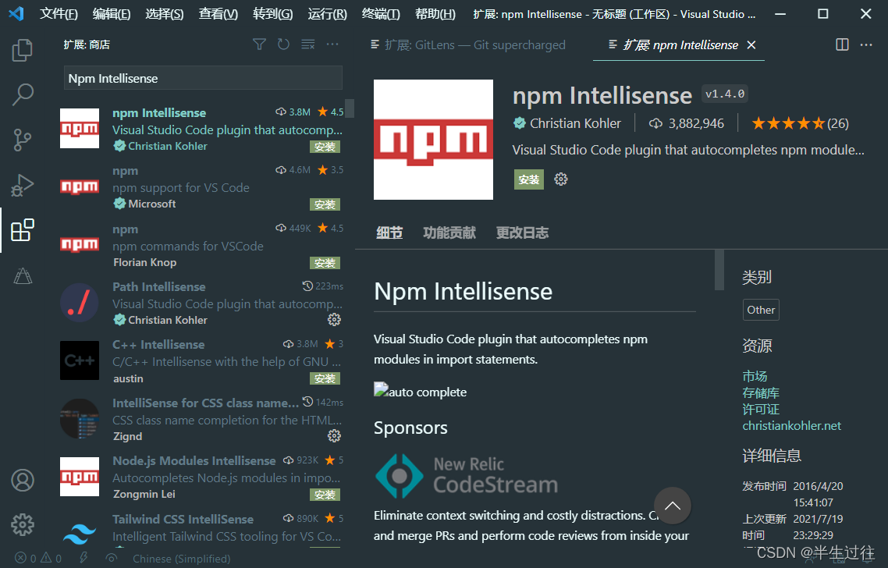The width and height of the screenshot is (888, 568).
Task: Install npm Intellisense from the list
Action: point(325,147)
